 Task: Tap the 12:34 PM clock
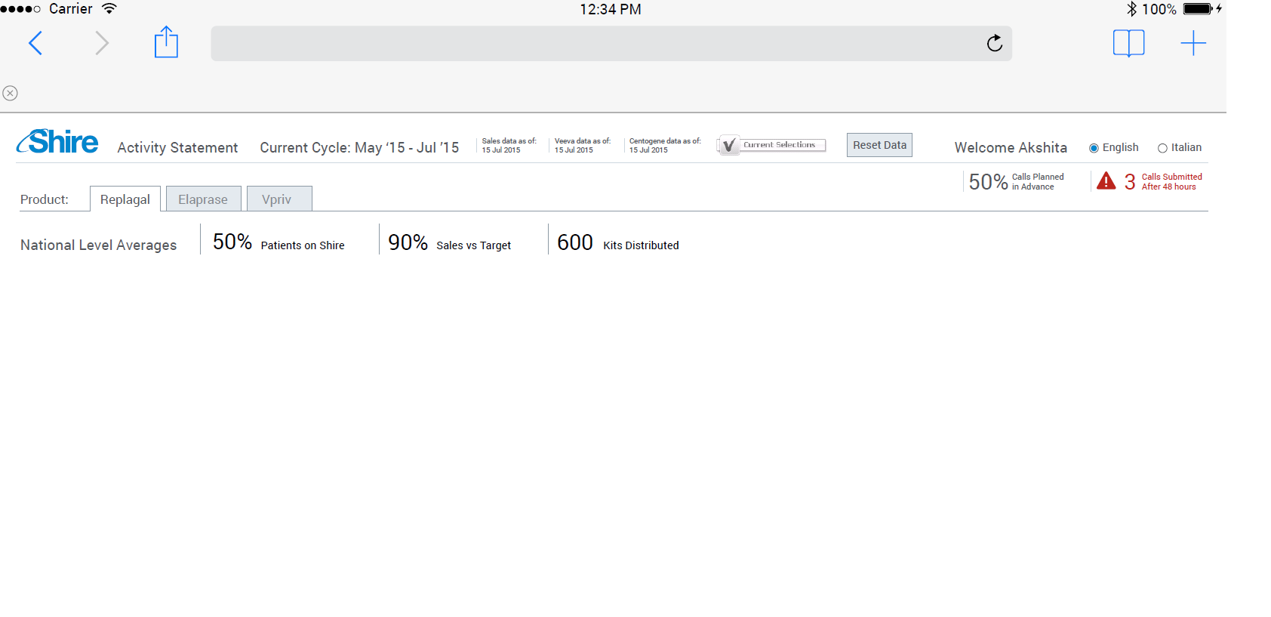point(611,9)
